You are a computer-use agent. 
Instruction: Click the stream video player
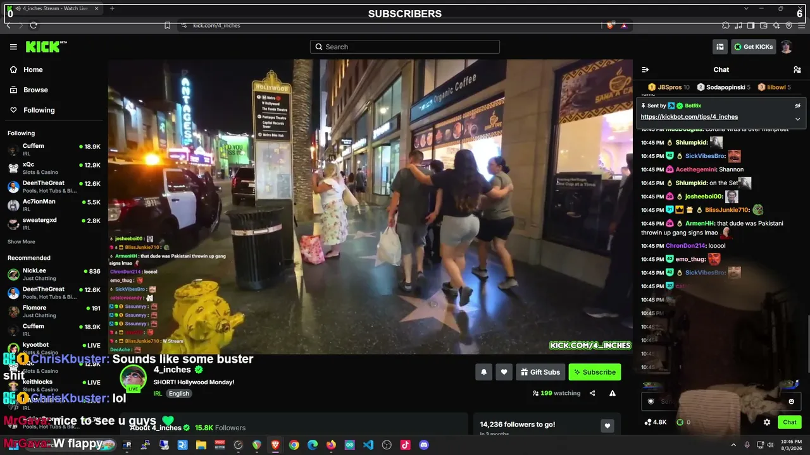pos(370,207)
